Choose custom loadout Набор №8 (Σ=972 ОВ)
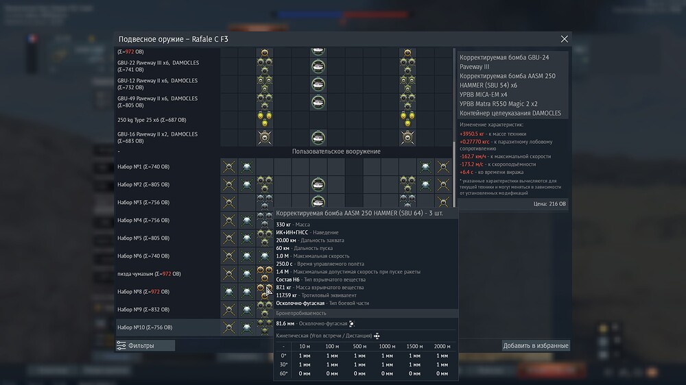 143,291
